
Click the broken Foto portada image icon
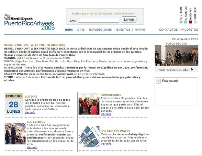click(158, 81)
